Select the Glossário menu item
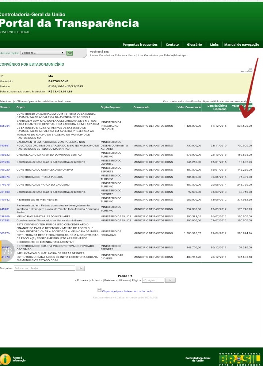The image size is (263, 366). (x=194, y=45)
